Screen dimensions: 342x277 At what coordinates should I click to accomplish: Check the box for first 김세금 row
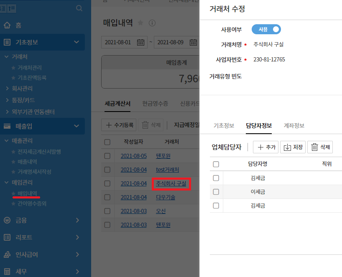pyautogui.click(x=216, y=178)
